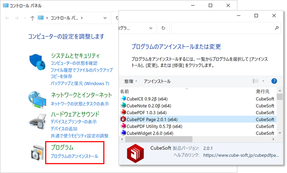Open help with the blue question mark icon
The width and height of the screenshot is (287, 173).
coord(274,81)
